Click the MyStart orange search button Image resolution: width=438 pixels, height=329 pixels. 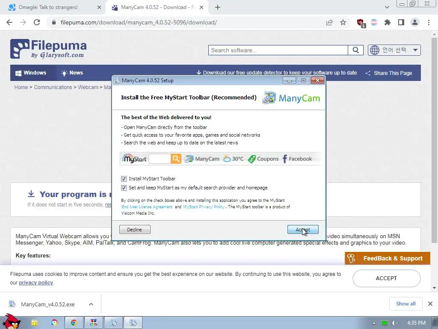pyautogui.click(x=176, y=159)
